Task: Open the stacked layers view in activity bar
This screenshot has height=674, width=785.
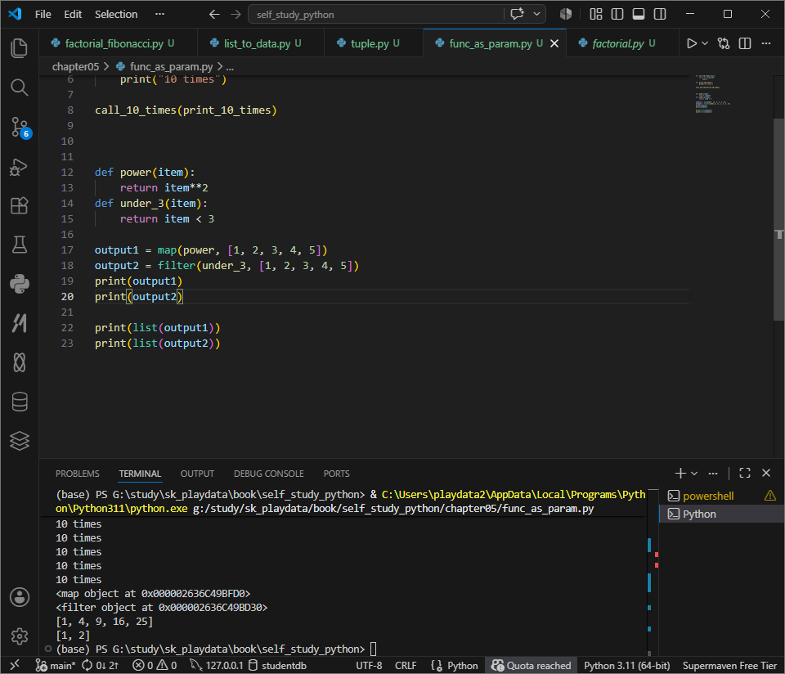Action: point(19,441)
